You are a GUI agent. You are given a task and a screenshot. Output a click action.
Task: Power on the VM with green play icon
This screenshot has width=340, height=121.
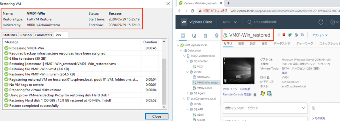click(279, 35)
